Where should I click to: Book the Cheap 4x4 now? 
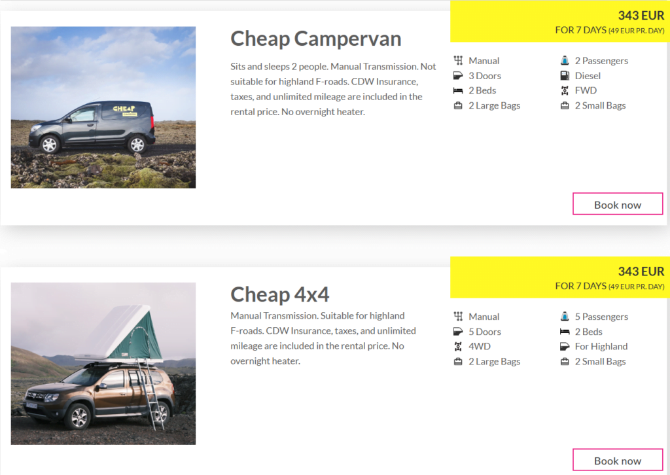coord(618,459)
